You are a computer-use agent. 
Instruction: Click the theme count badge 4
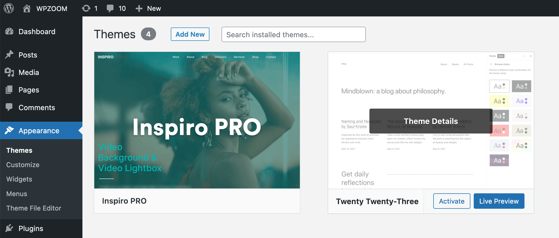[x=148, y=34]
